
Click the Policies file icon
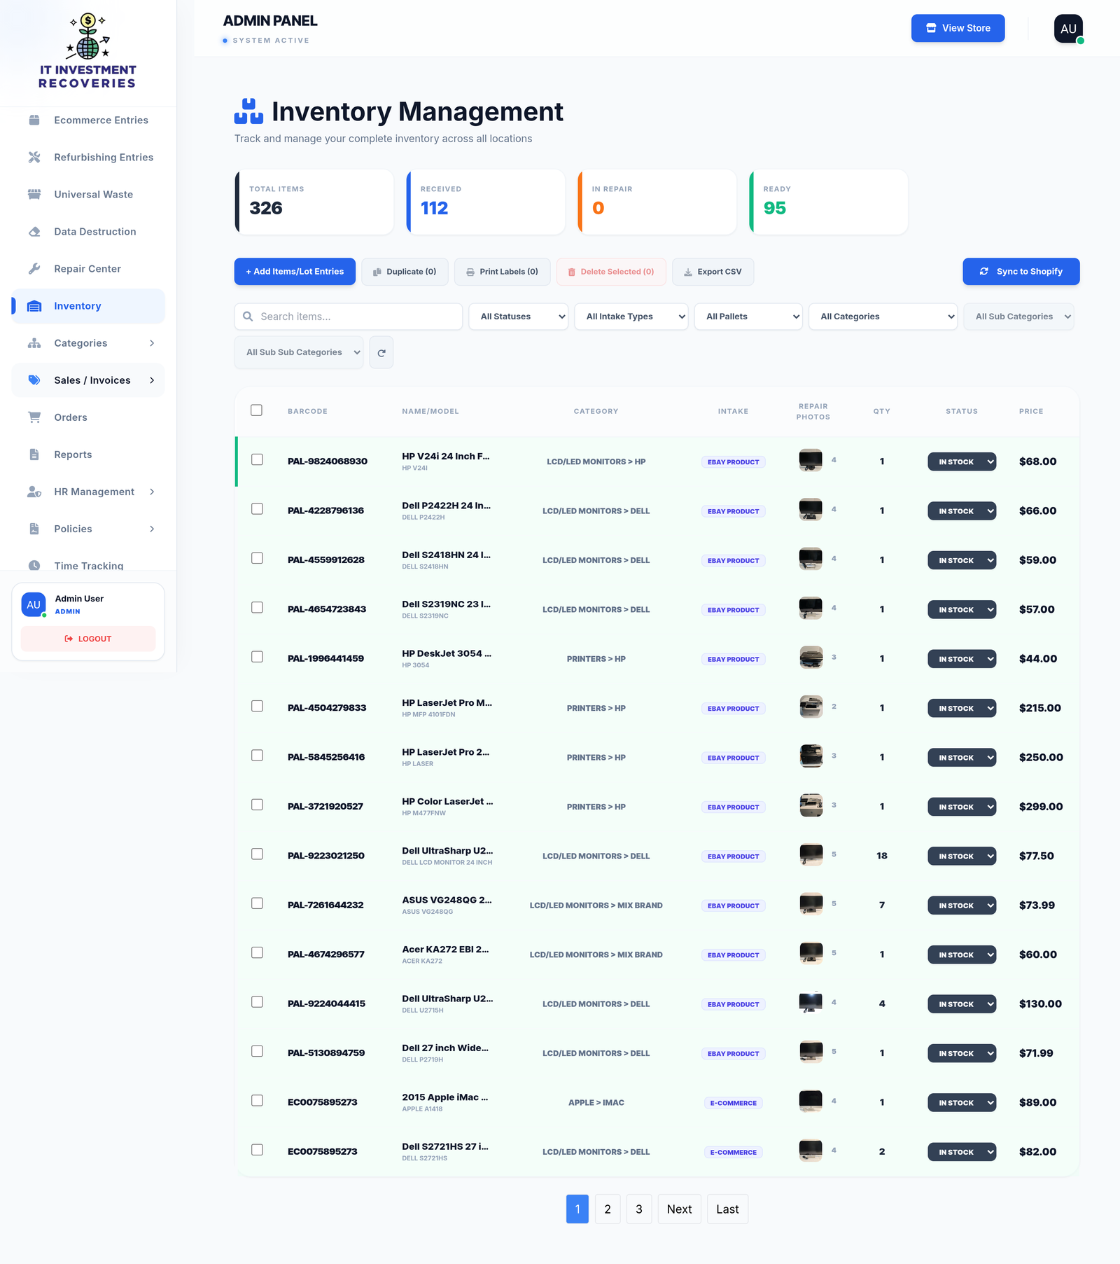[x=34, y=529]
